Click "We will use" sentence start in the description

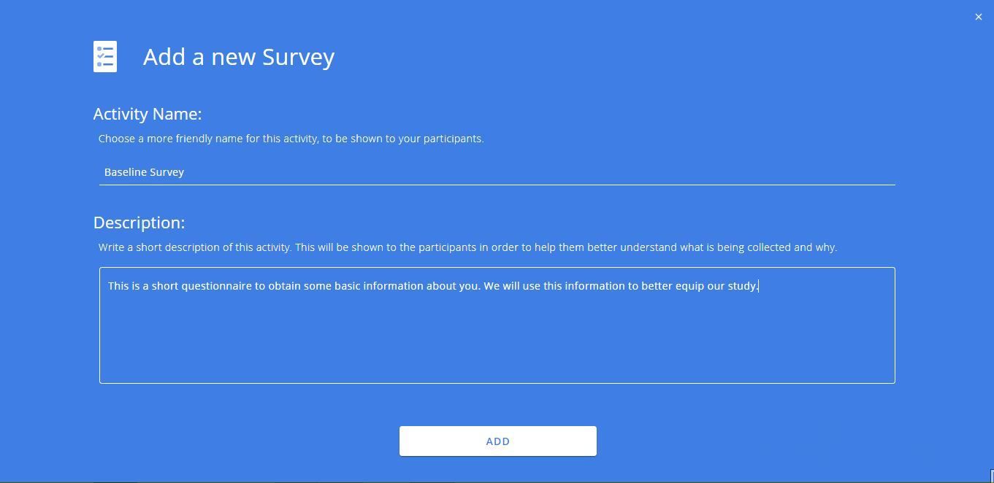[511, 286]
